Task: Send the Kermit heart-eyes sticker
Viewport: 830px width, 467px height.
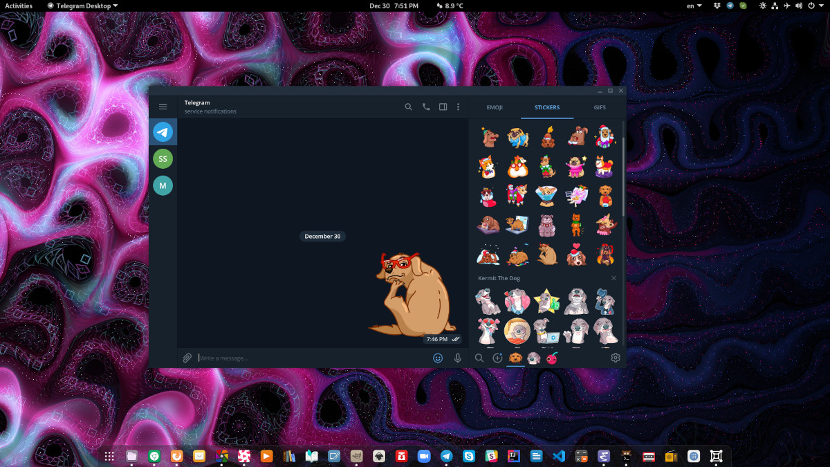Action: 488,331
